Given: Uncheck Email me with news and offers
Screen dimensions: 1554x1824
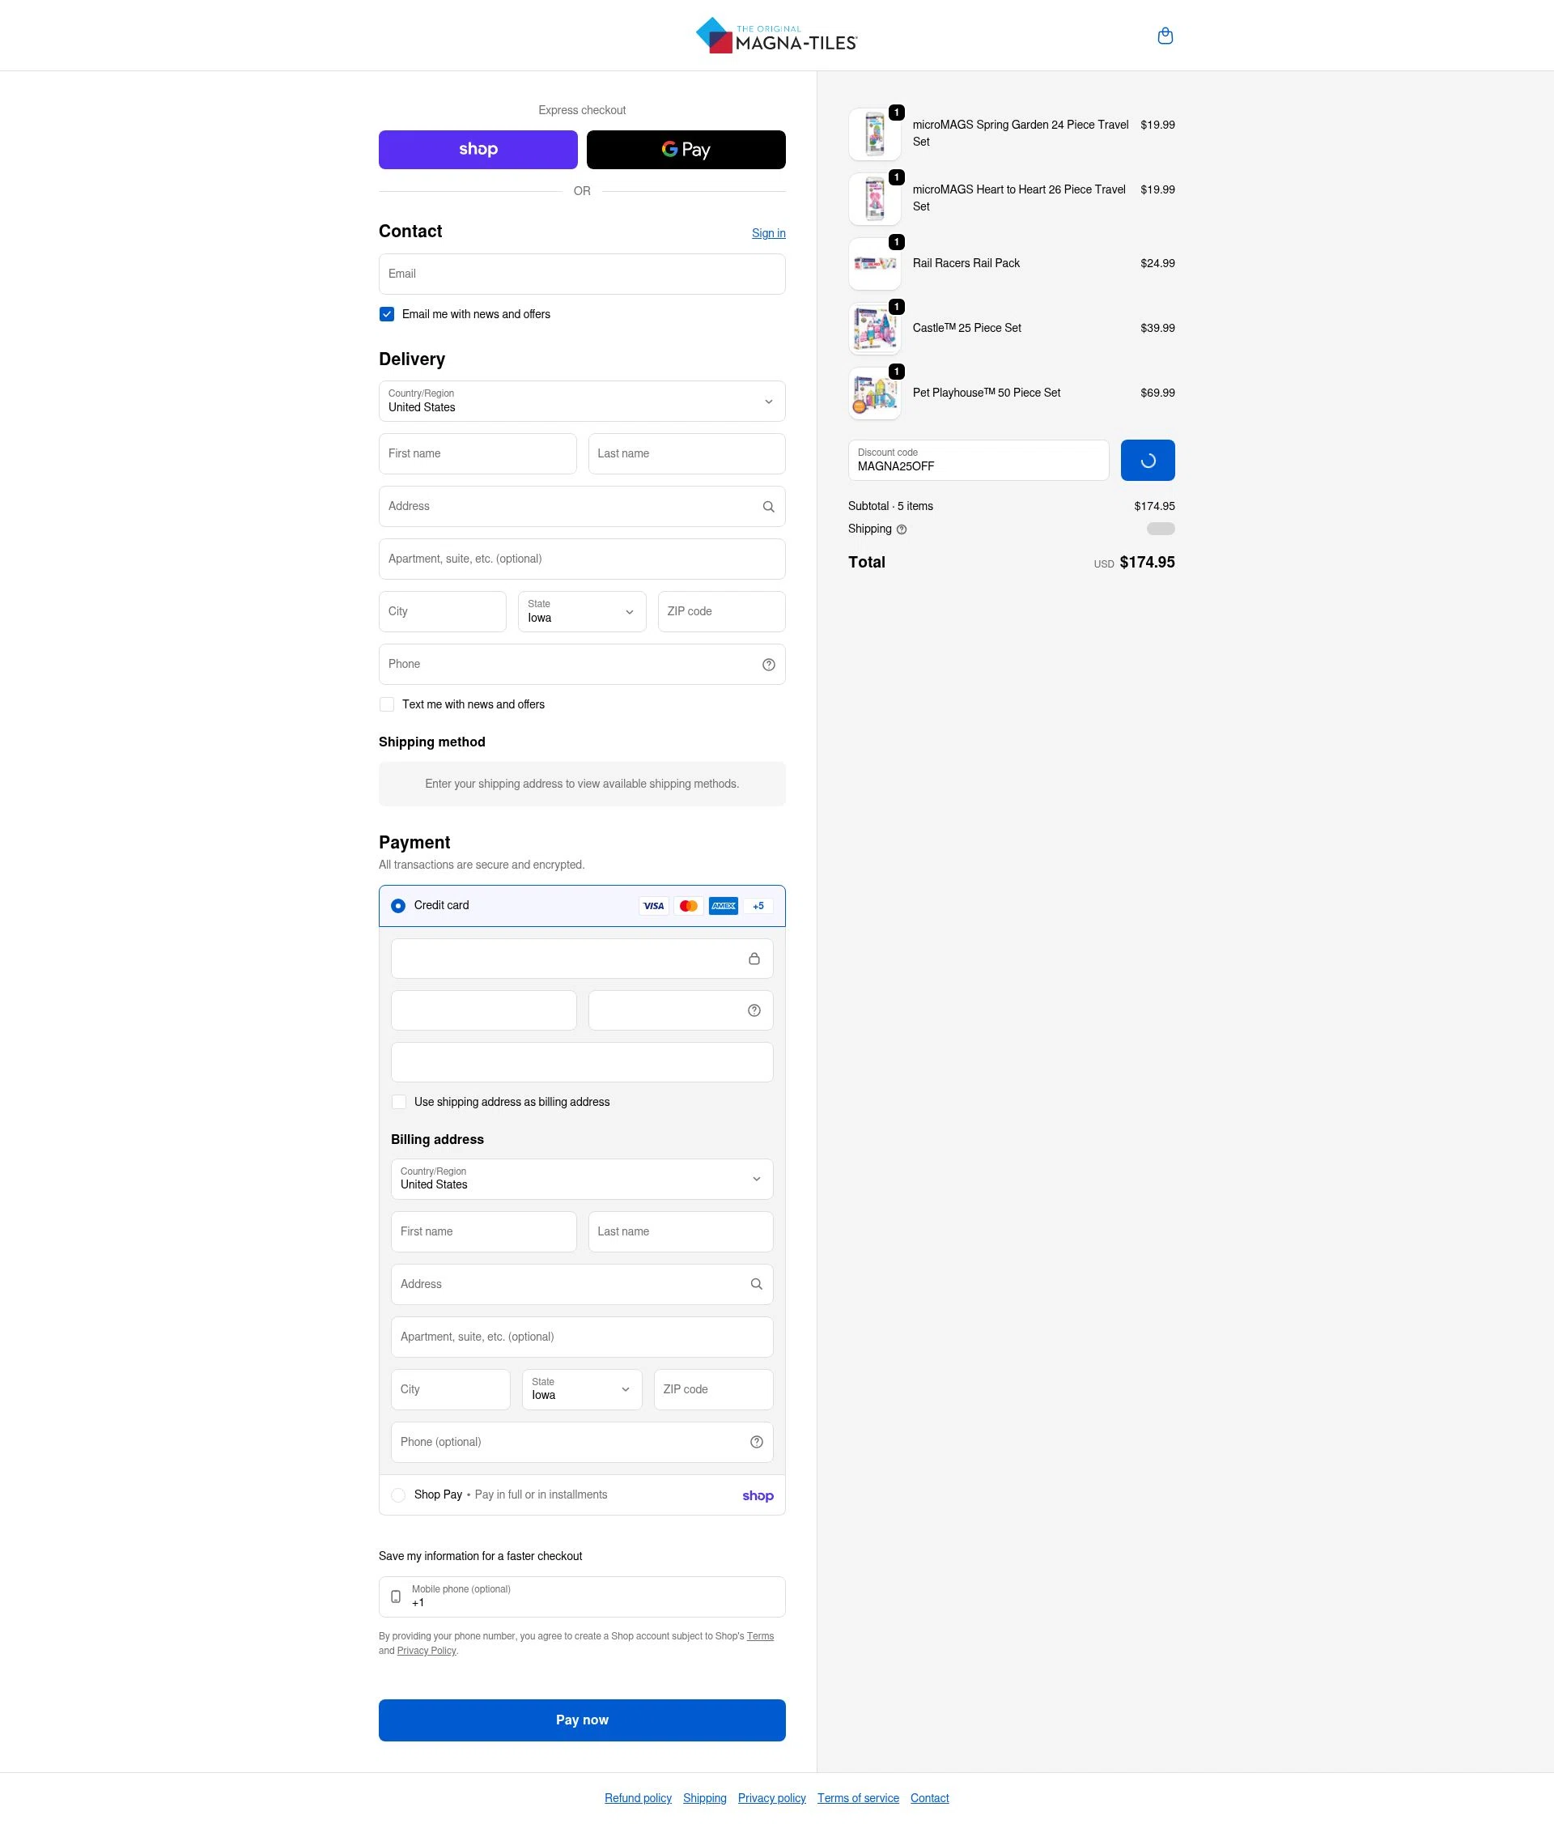Looking at the screenshot, I should coord(386,313).
